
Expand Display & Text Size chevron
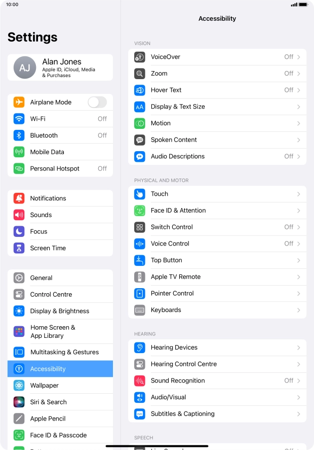[x=298, y=107]
